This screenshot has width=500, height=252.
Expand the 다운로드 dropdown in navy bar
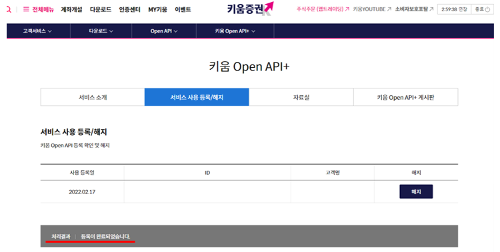click(101, 31)
